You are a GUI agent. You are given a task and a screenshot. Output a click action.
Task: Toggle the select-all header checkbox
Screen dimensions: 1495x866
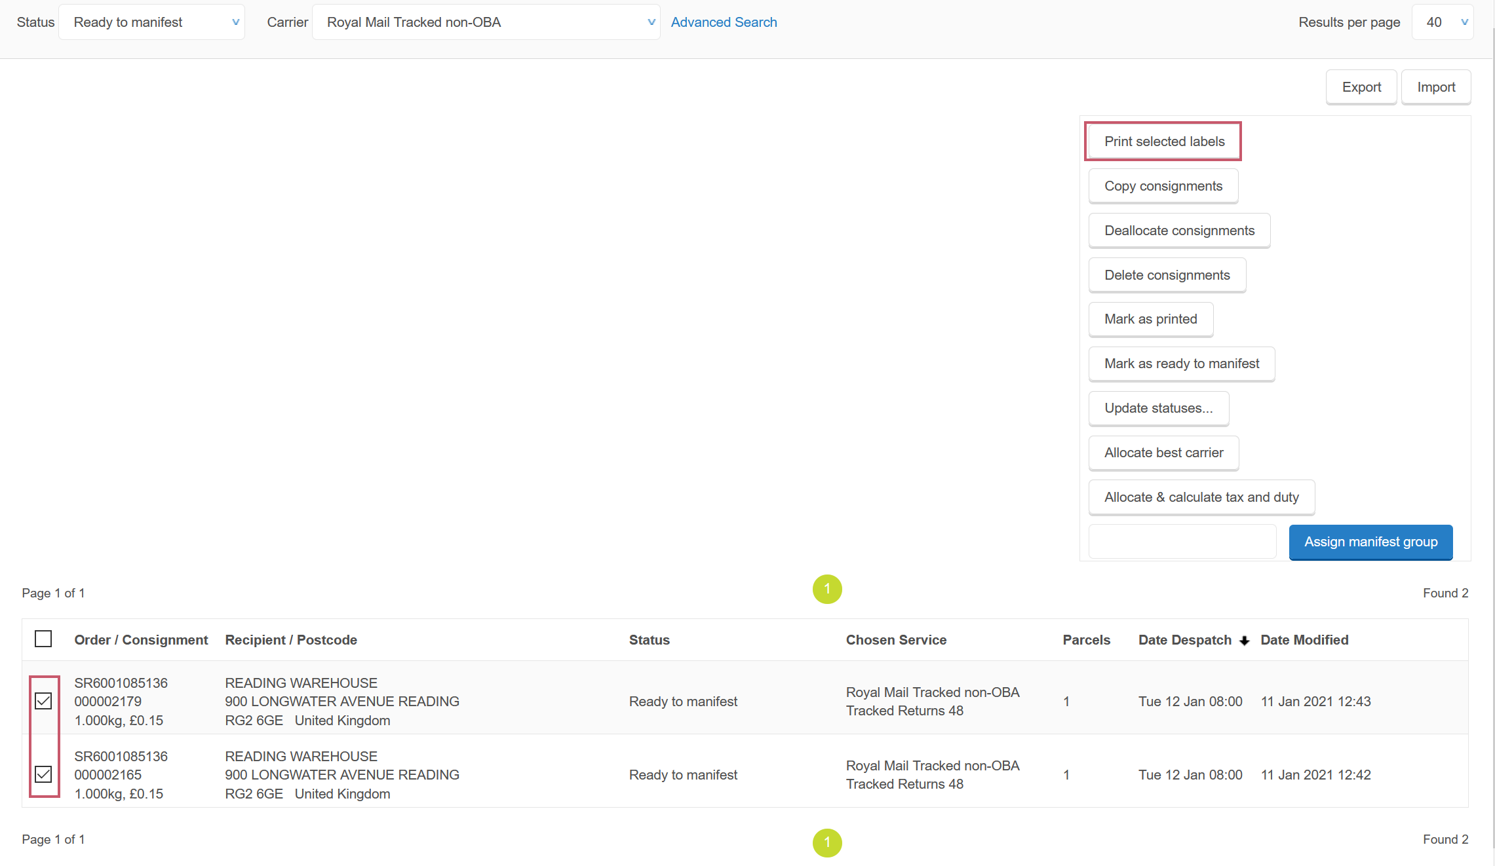coord(43,639)
